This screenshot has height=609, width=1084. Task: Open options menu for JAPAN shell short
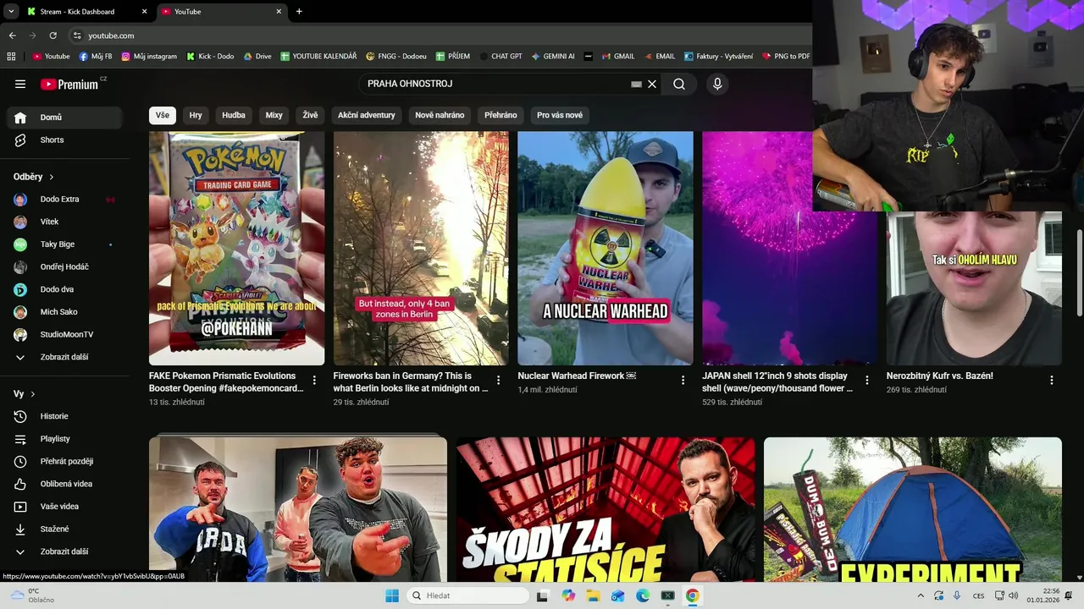(867, 381)
